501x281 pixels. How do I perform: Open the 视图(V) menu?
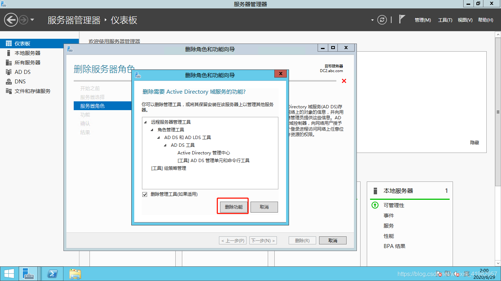click(x=465, y=20)
